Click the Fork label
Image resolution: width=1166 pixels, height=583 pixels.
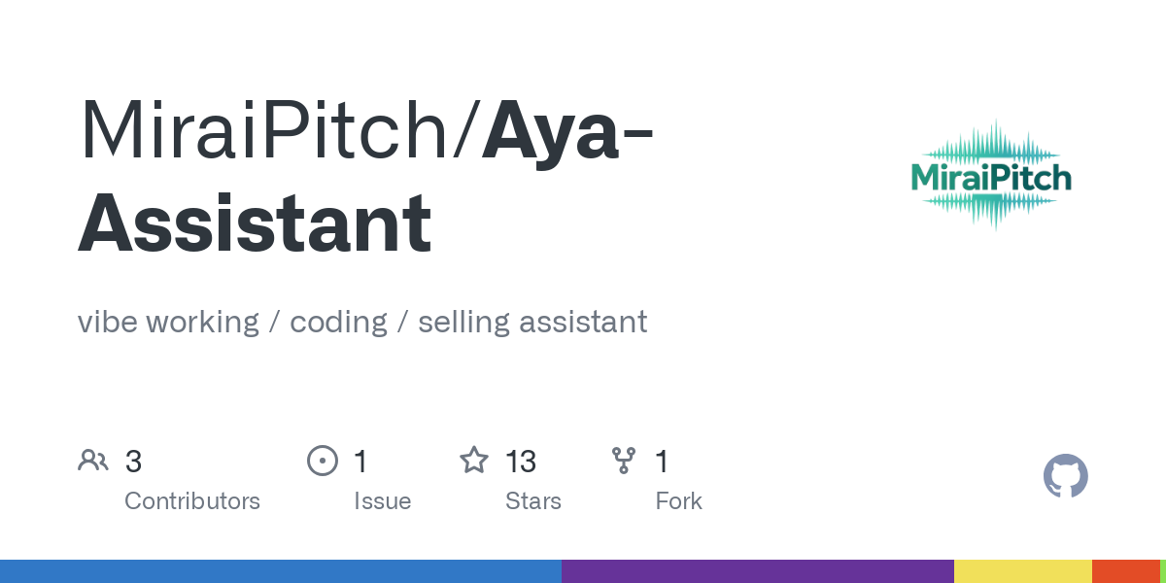pyautogui.click(x=678, y=501)
